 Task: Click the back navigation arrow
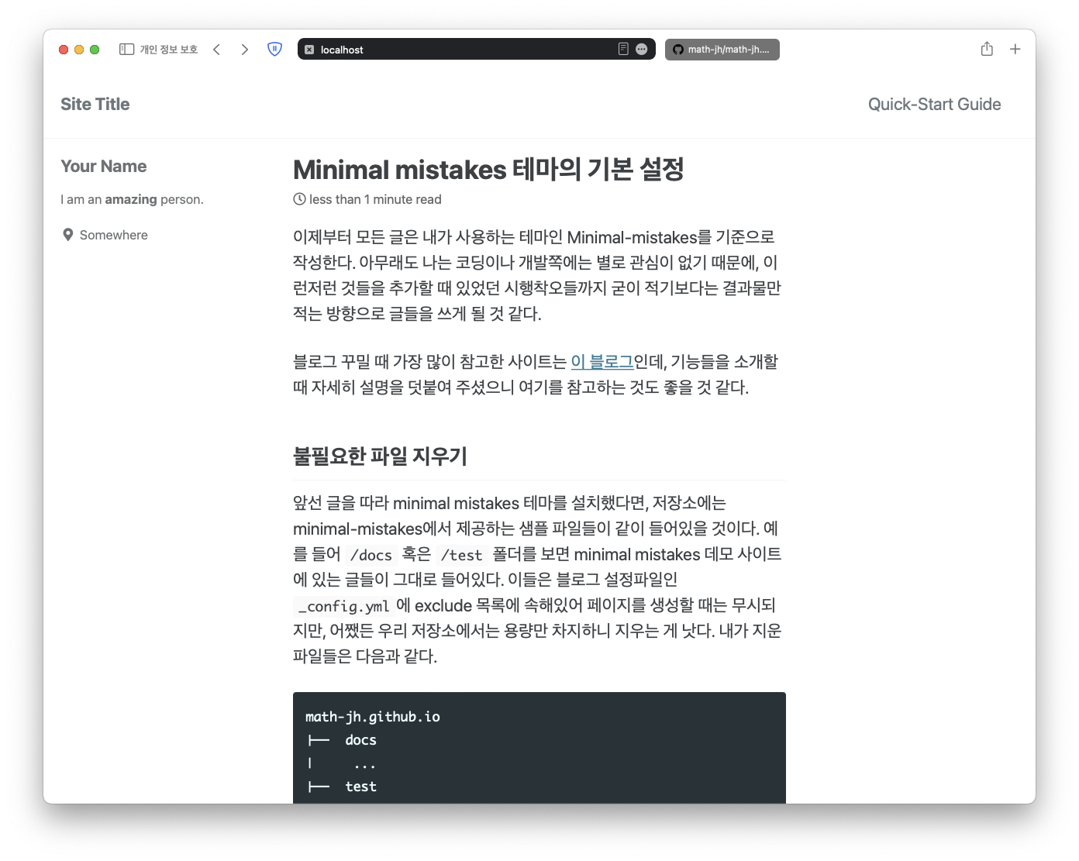point(216,49)
